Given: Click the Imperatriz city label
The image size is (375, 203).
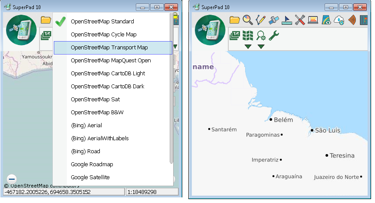Looking at the screenshot, I should (265, 160).
